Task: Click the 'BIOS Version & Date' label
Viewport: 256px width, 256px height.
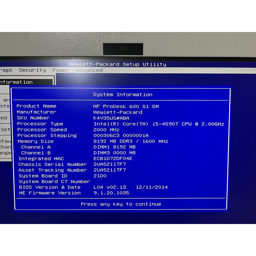Action: (x=50, y=187)
